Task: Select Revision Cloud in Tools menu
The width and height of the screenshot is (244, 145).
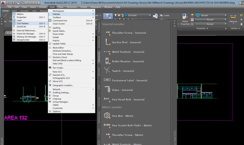Action: (72, 57)
